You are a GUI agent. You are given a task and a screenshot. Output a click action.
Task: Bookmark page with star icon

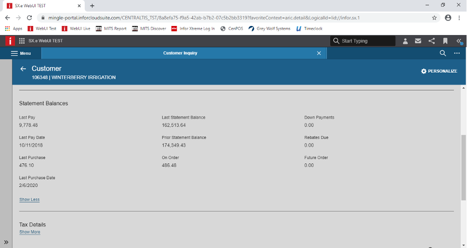[434, 18]
